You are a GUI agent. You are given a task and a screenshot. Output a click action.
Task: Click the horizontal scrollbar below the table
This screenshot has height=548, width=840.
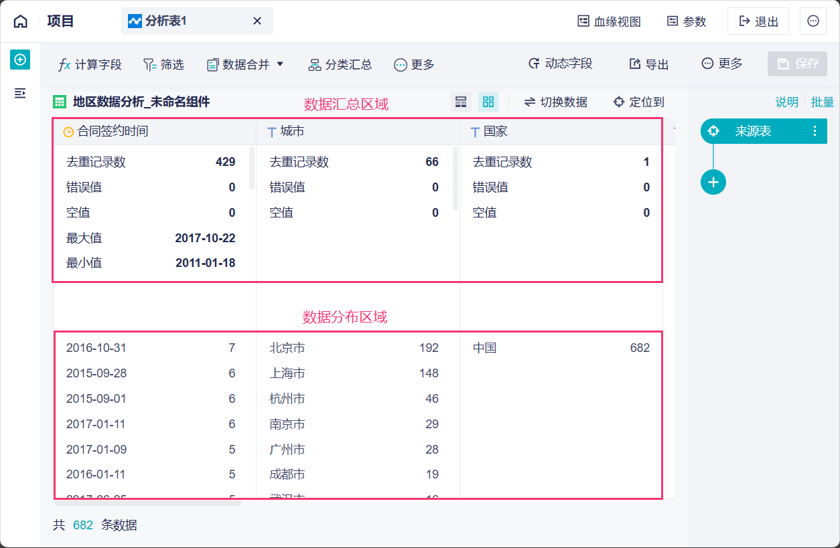[148, 503]
